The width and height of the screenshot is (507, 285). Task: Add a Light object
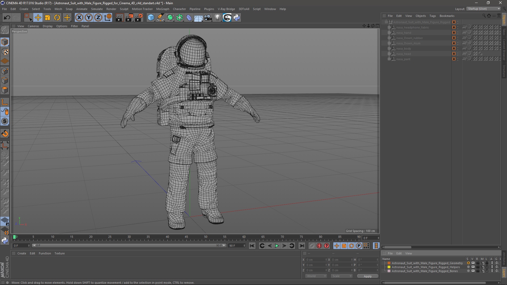pyautogui.click(x=217, y=18)
